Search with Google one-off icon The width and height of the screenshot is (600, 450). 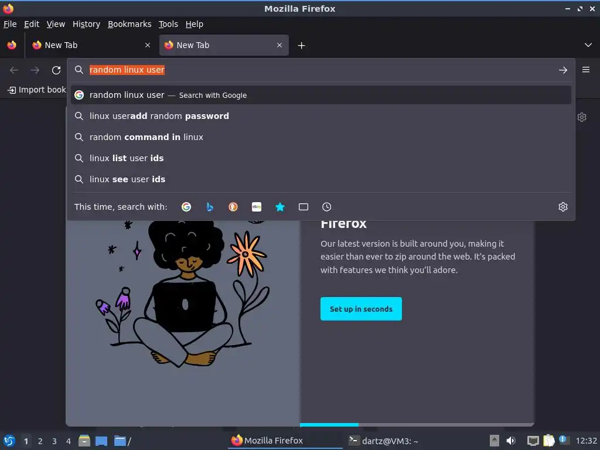coord(186,207)
